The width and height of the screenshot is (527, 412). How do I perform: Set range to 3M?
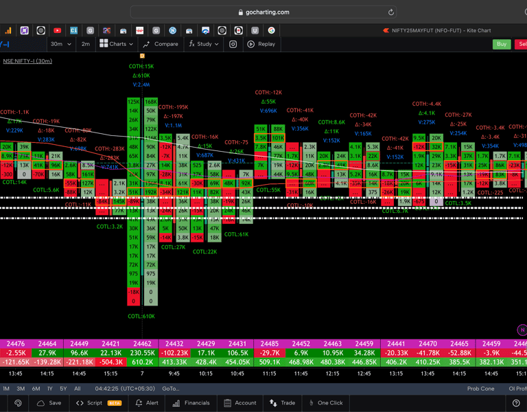tap(21, 389)
